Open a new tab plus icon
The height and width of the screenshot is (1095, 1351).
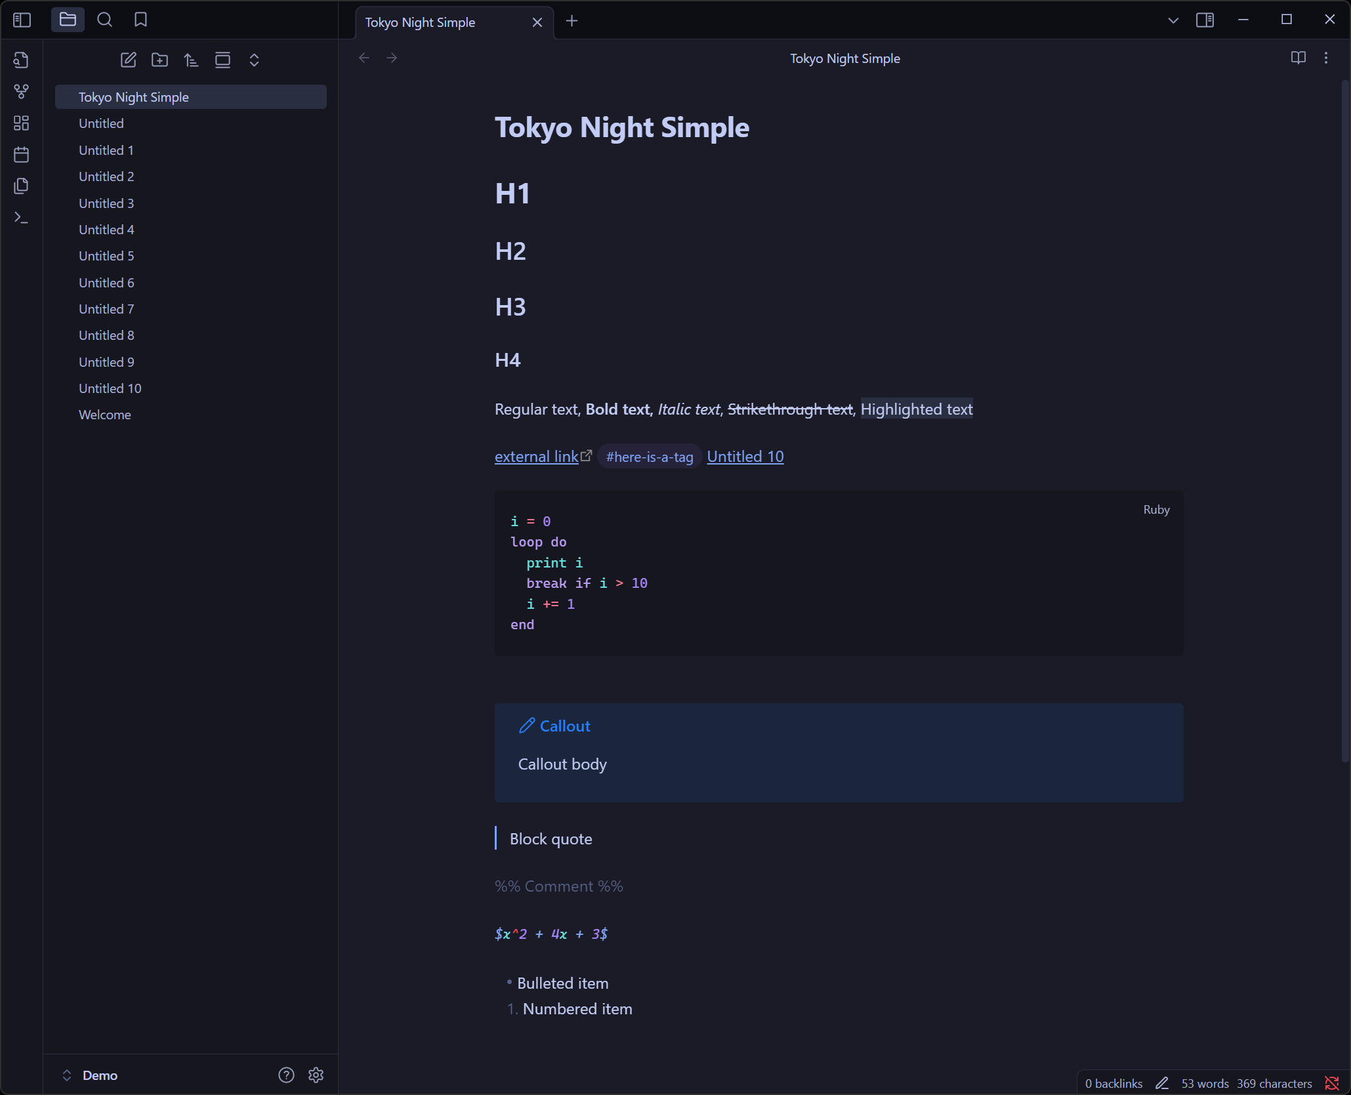(x=572, y=21)
